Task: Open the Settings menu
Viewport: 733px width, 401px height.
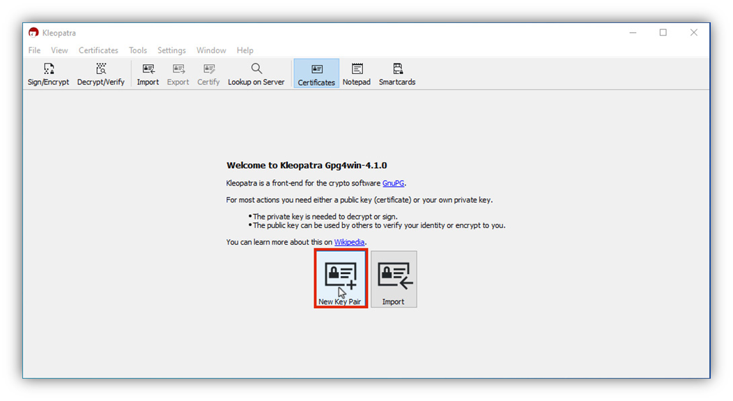Action: coord(171,50)
